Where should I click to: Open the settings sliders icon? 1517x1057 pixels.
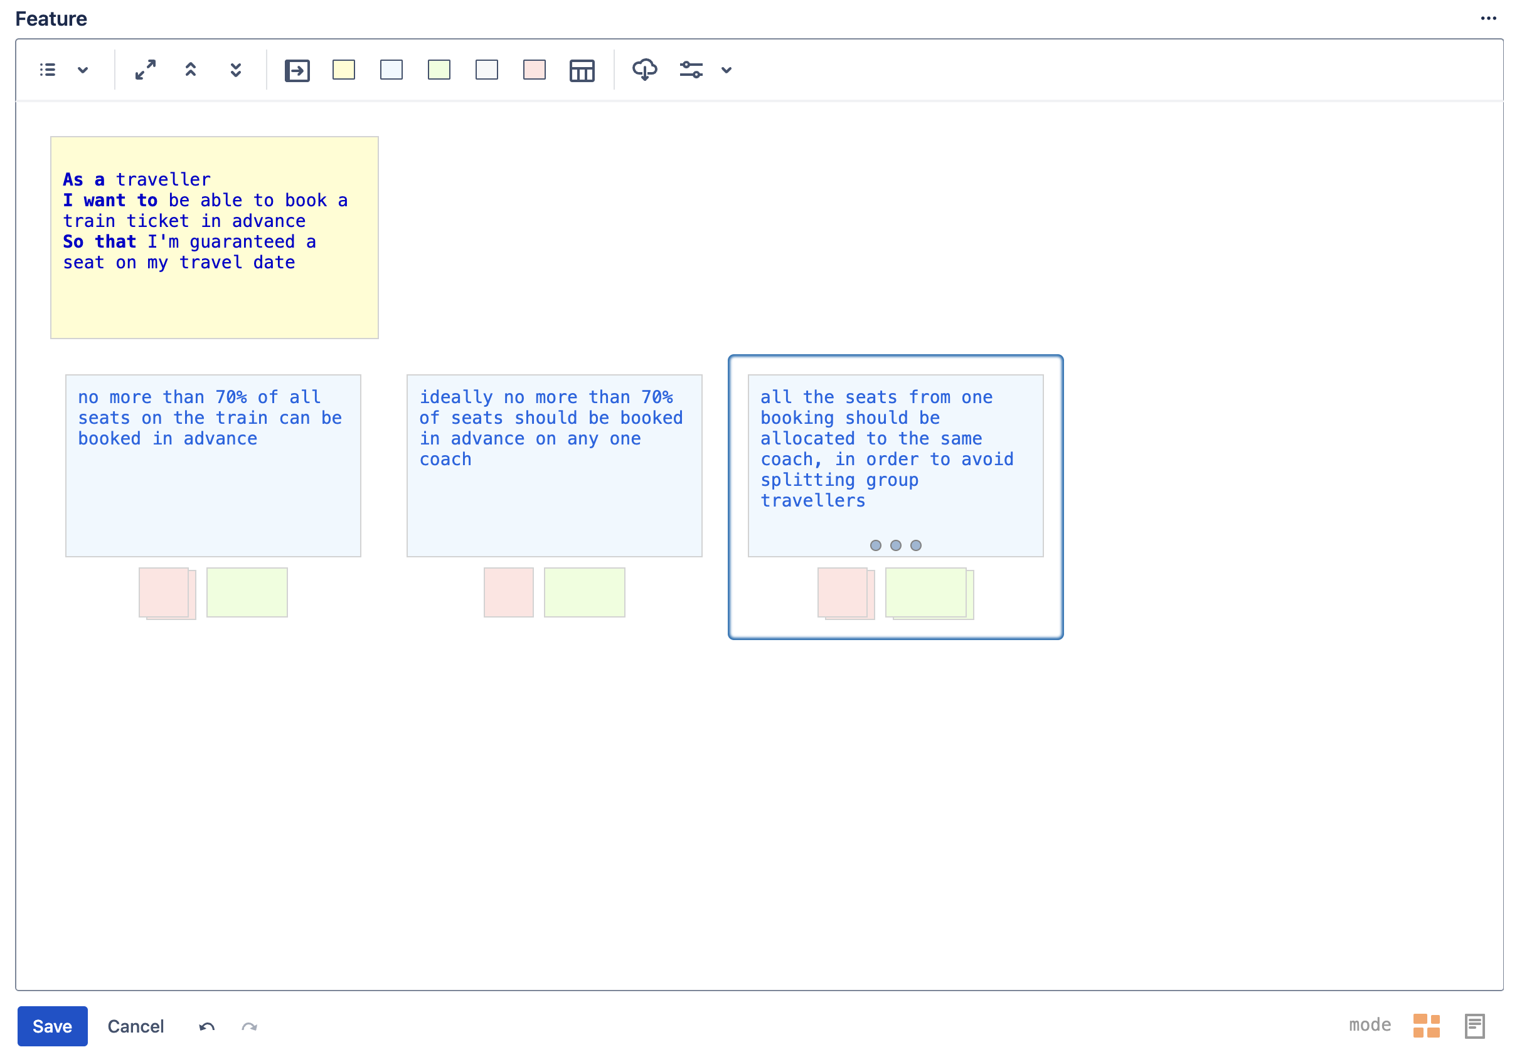pyautogui.click(x=692, y=70)
